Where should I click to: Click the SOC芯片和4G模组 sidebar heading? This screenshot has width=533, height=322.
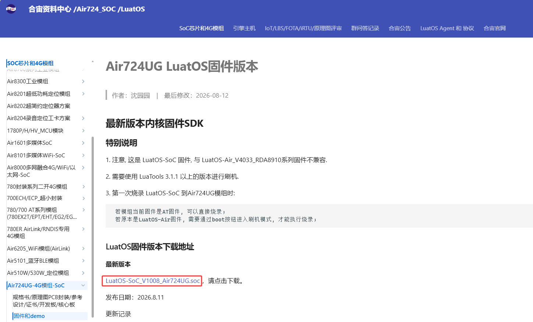click(31, 63)
